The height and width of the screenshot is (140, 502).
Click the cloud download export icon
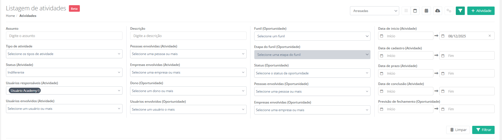click(x=437, y=11)
